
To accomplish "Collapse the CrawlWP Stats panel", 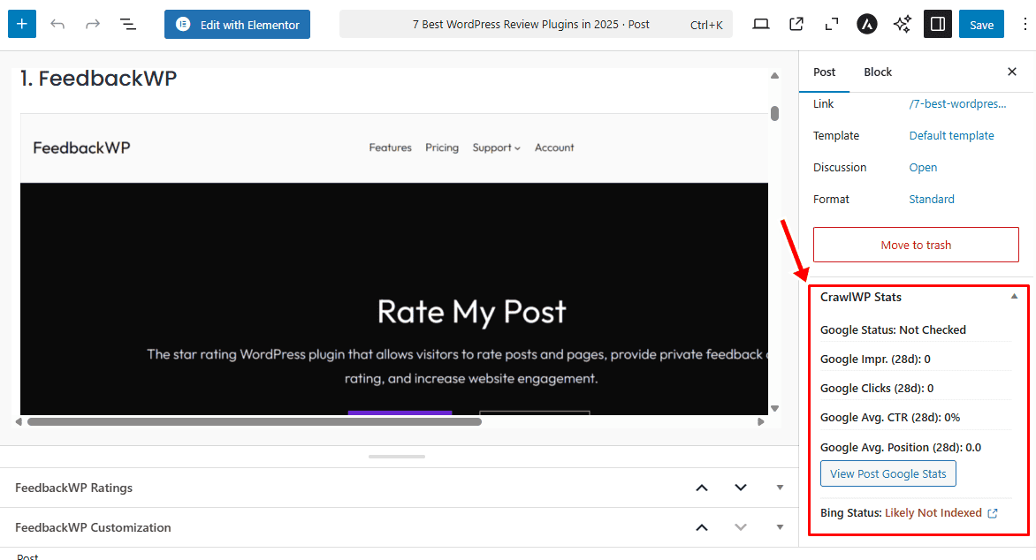I will click(1014, 297).
